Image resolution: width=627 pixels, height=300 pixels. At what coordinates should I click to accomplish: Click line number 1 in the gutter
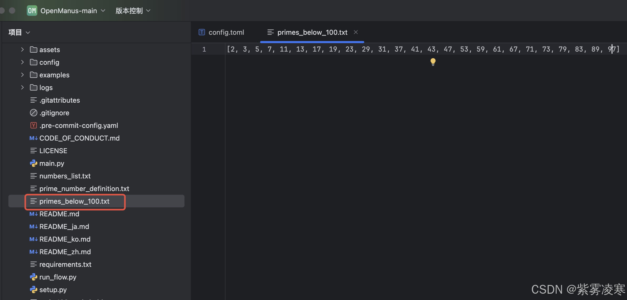click(204, 49)
